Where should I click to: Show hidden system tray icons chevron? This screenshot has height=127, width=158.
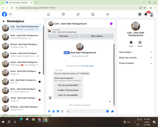click(x=135, y=122)
